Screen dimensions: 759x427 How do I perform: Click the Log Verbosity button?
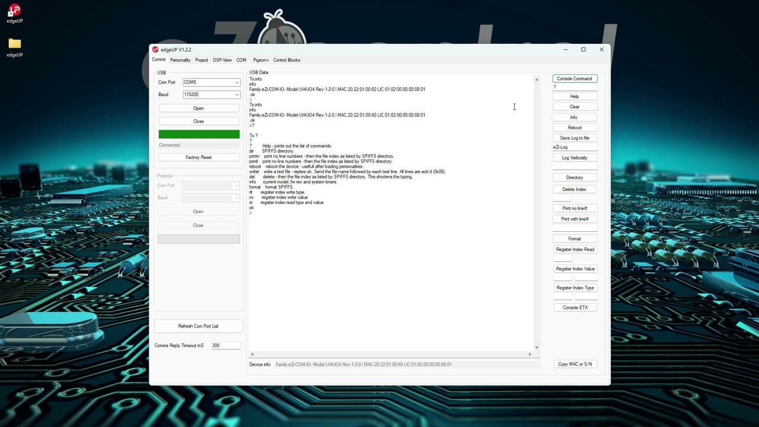tap(575, 158)
